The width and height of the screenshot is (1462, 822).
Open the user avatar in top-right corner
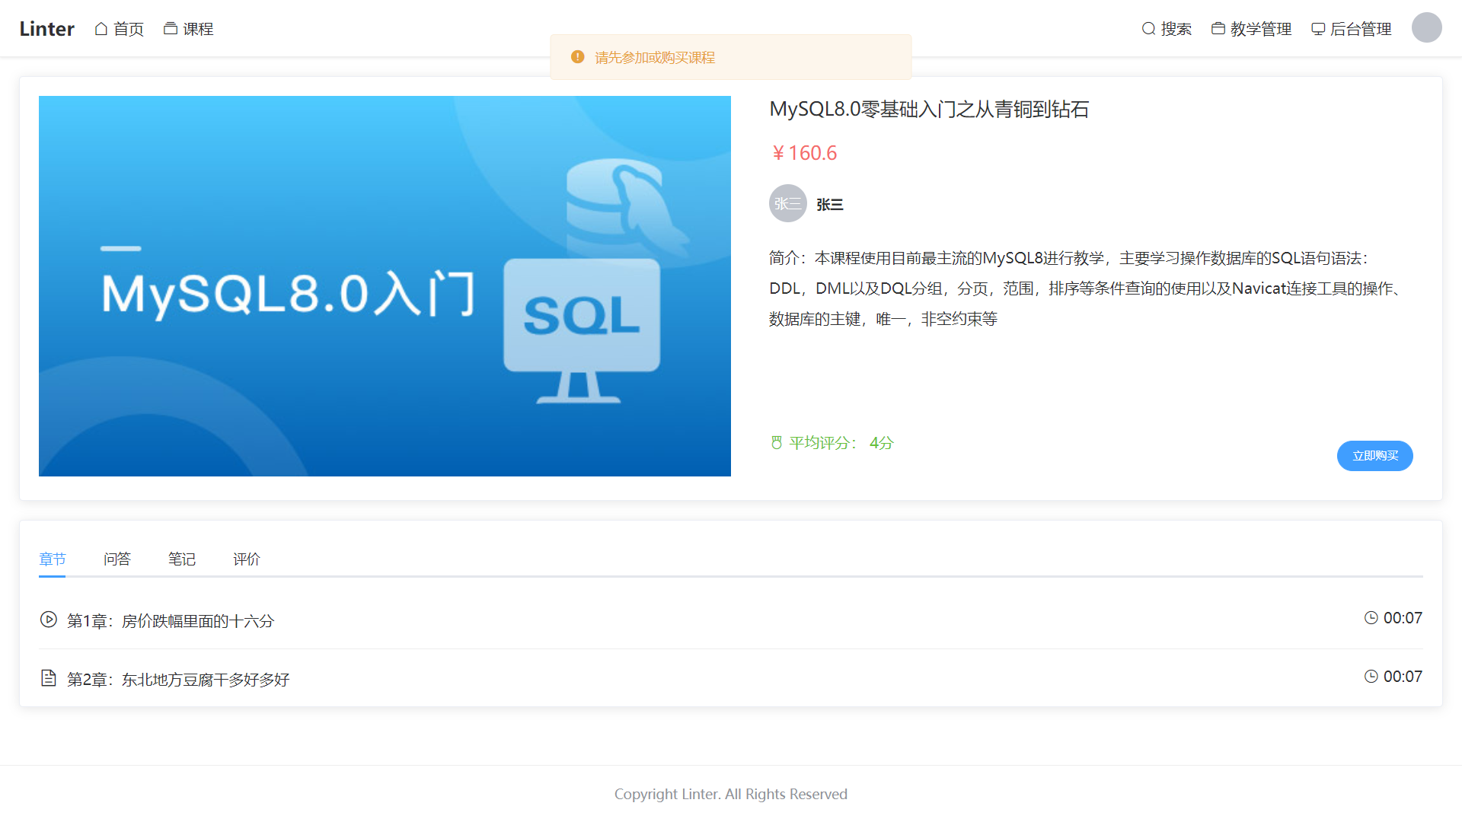click(x=1426, y=27)
